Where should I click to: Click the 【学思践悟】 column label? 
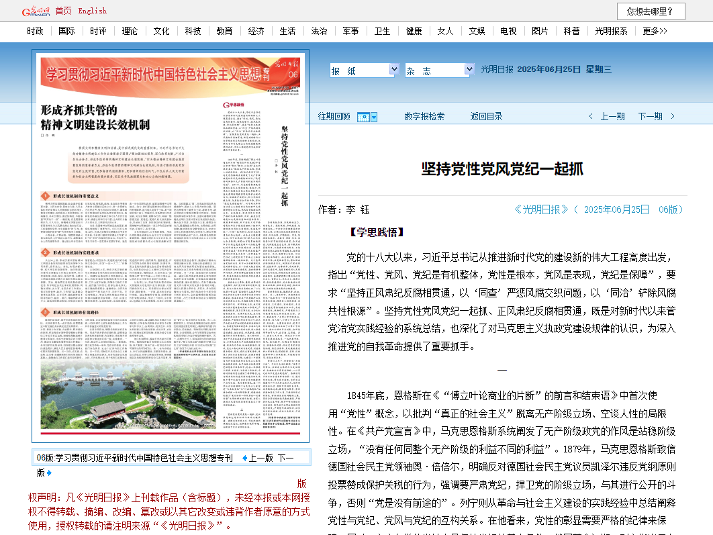pos(375,232)
